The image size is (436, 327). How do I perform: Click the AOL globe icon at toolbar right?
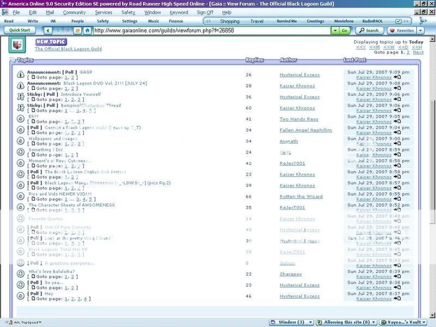[x=423, y=21]
